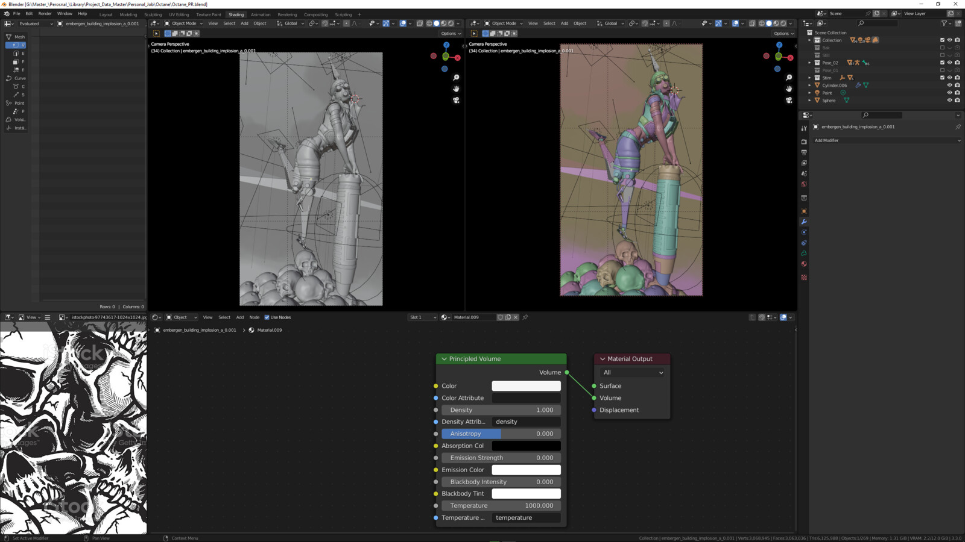The width and height of the screenshot is (965, 542).
Task: Open Slot 1 material slot dropdown
Action: 422,317
